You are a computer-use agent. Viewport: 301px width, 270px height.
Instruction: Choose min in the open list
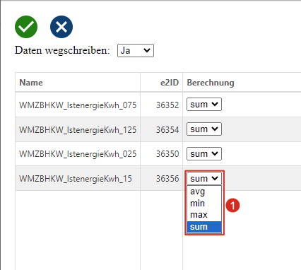click(x=204, y=204)
